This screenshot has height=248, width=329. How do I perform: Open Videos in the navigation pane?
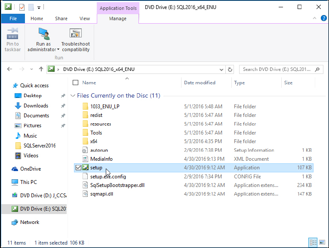click(31, 156)
